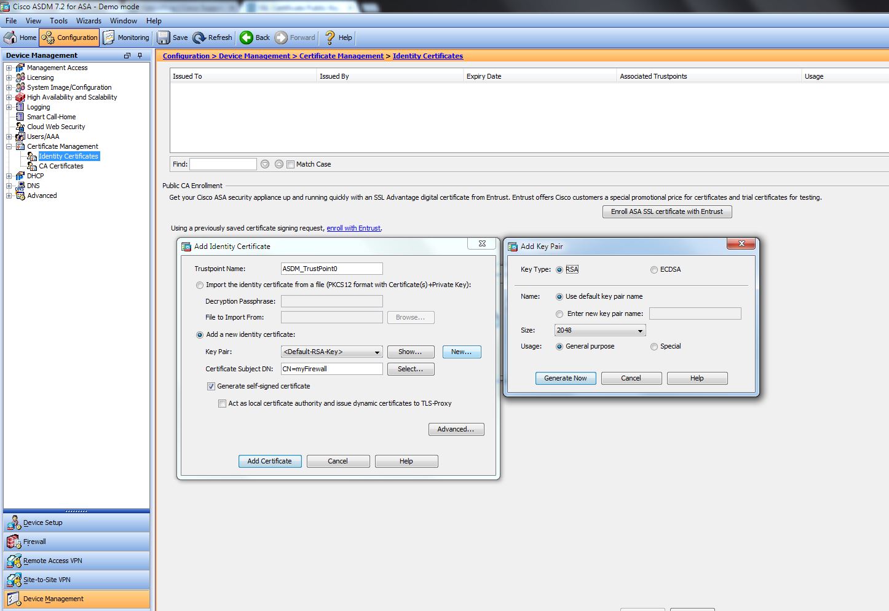Screen dimensions: 889x611
Task: Expand the Users/AAA tree node
Action: point(9,137)
